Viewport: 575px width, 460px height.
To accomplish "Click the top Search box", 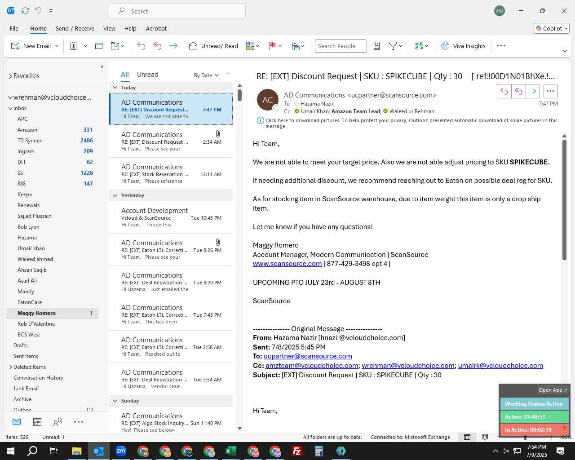I will coord(177,11).
